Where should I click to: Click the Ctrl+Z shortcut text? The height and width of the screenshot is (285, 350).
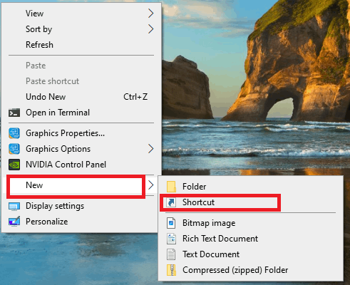(135, 97)
